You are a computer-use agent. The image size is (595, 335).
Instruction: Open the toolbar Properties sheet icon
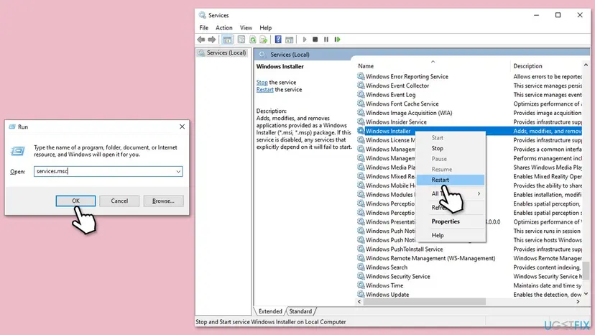coord(241,40)
